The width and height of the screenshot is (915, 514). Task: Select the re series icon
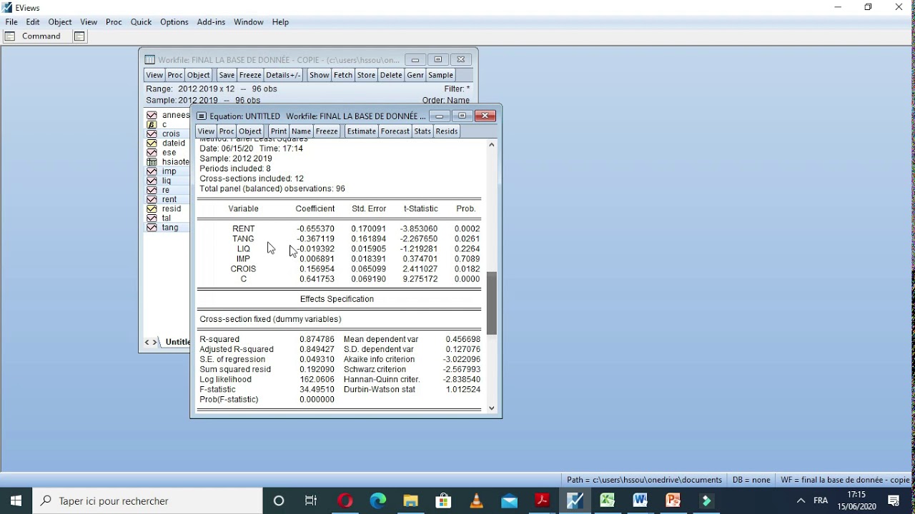152,190
